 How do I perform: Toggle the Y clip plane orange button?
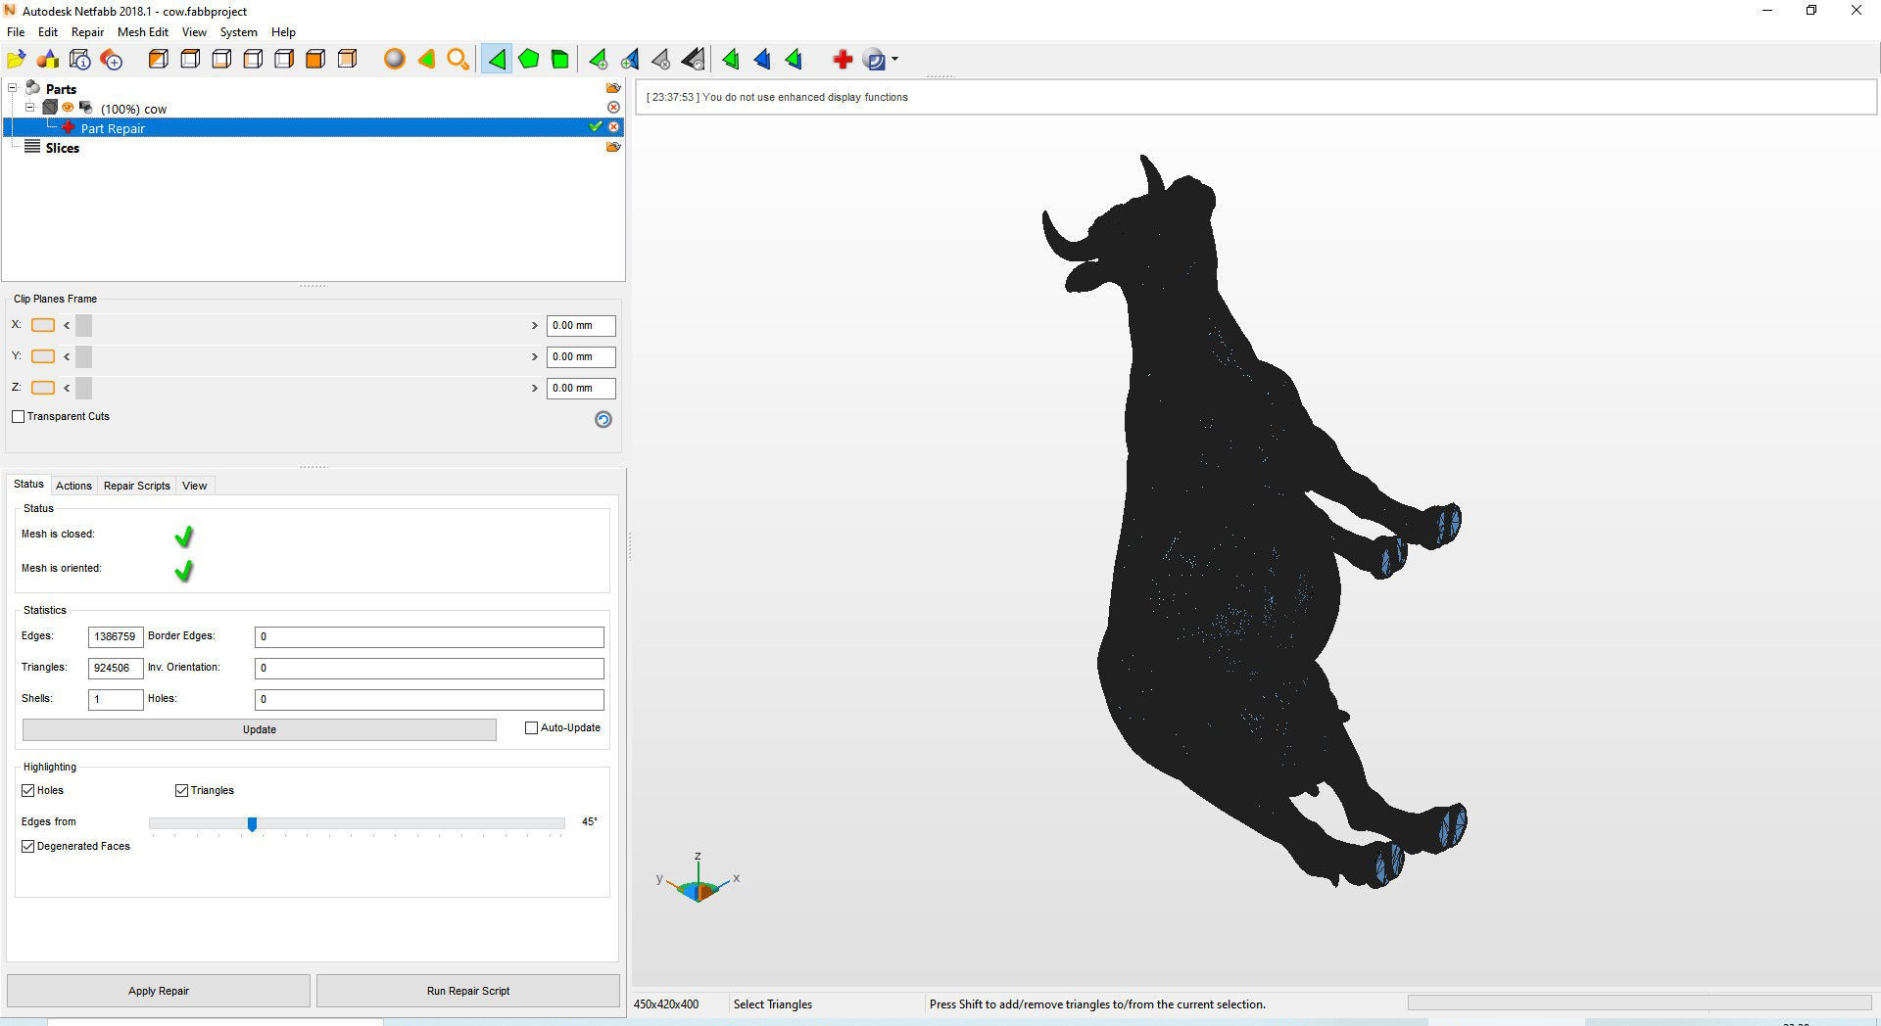point(43,356)
